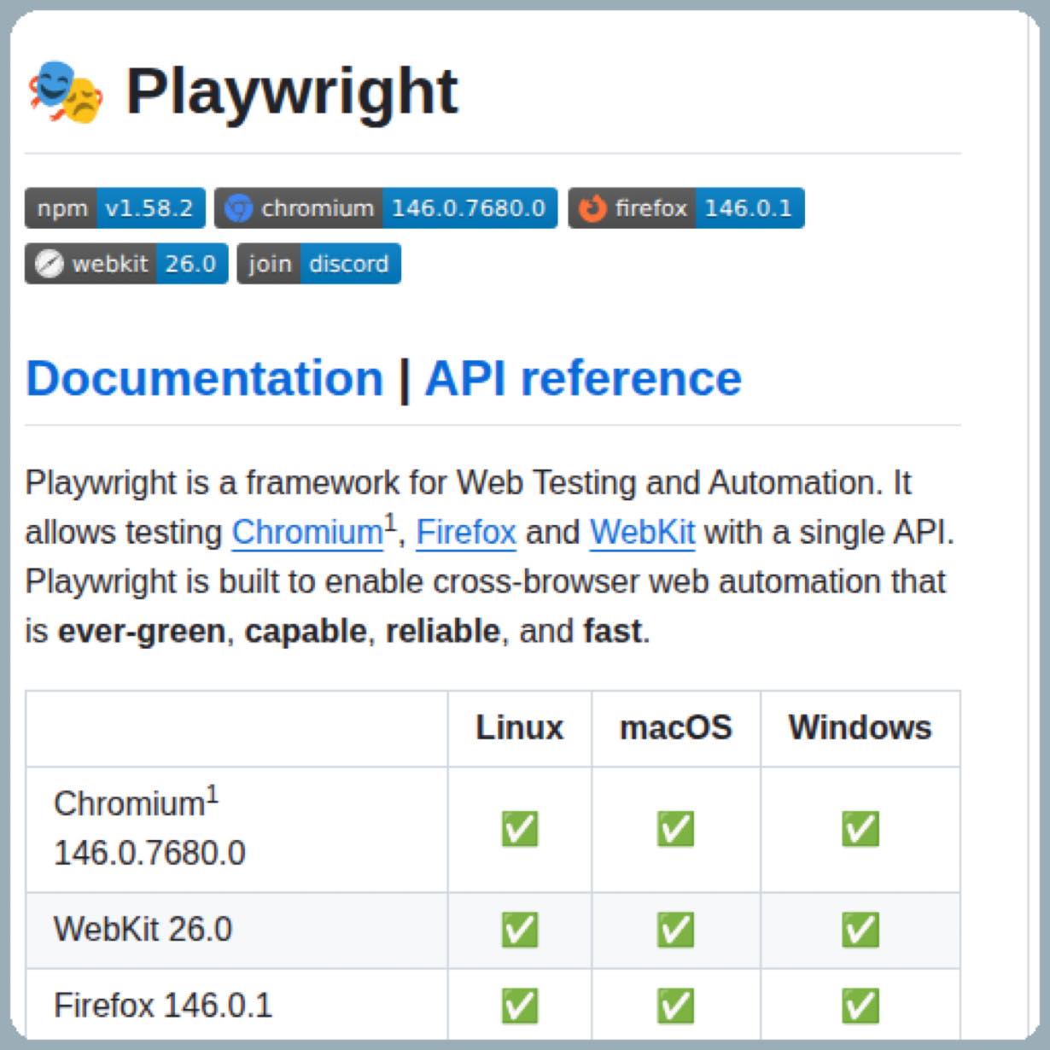Viewport: 1050px width, 1050px height.
Task: Click the Firefox Windows green checkmark
Action: (860, 1006)
